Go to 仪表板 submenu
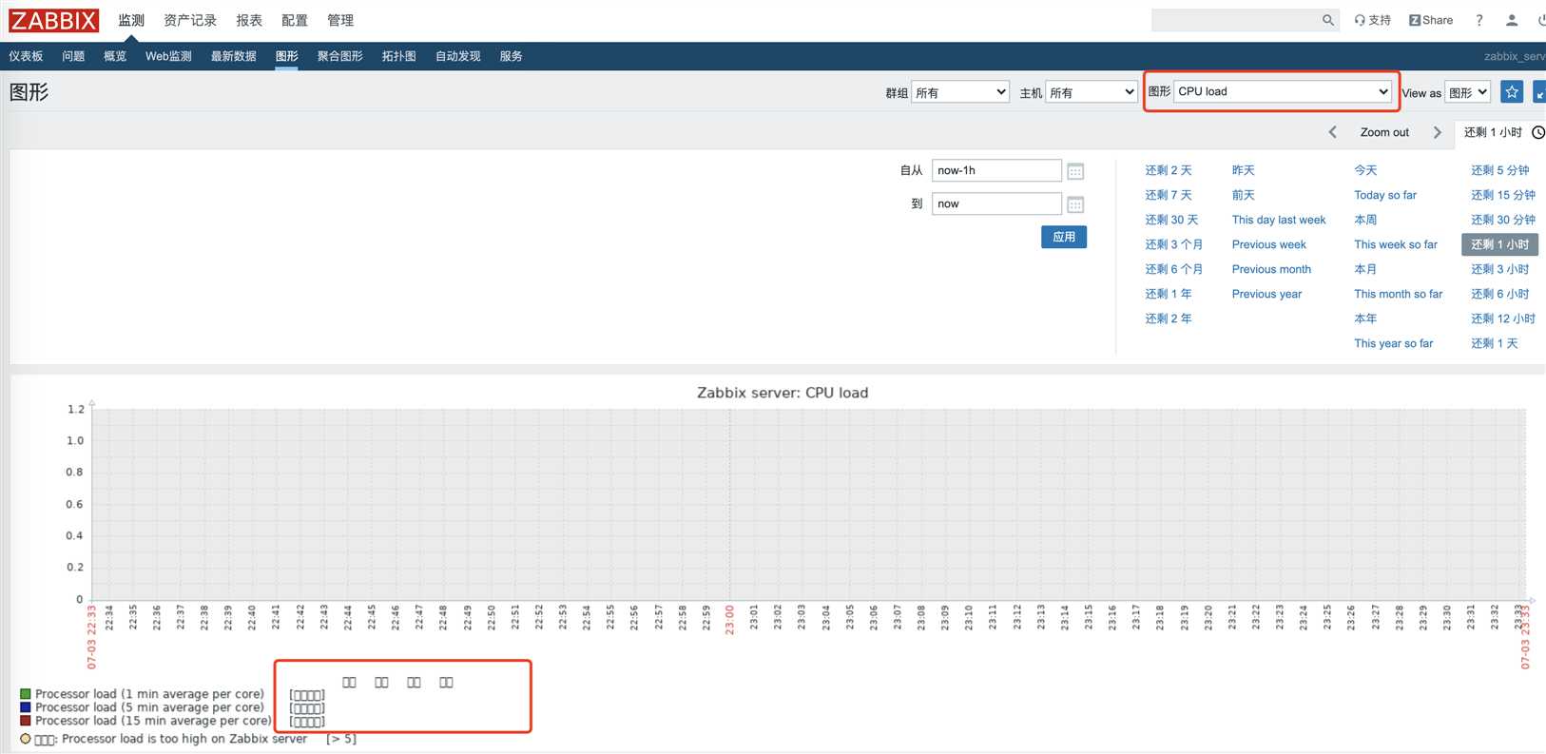Screen dimensions: 1546x754 click(26, 56)
